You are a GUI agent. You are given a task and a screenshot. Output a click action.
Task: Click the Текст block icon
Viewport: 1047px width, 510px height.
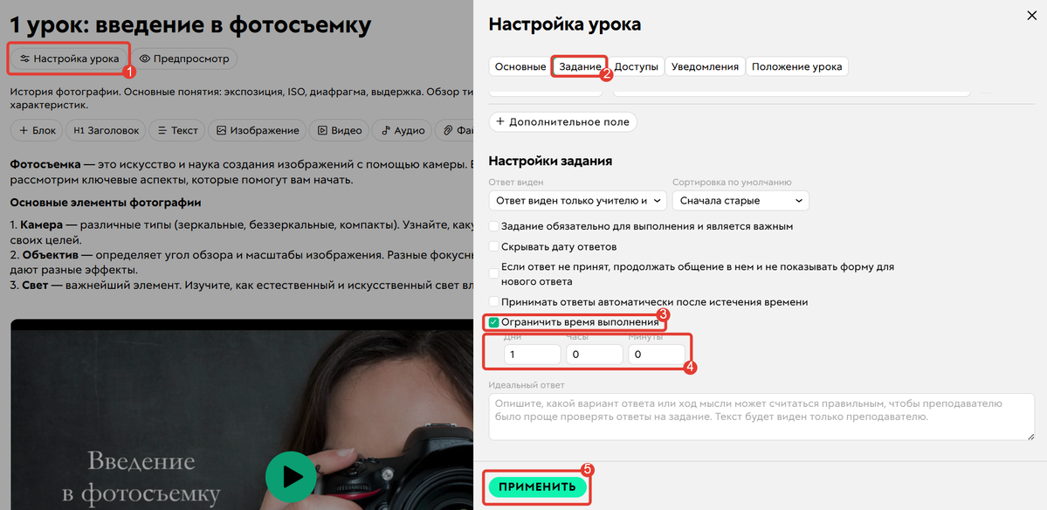162,130
